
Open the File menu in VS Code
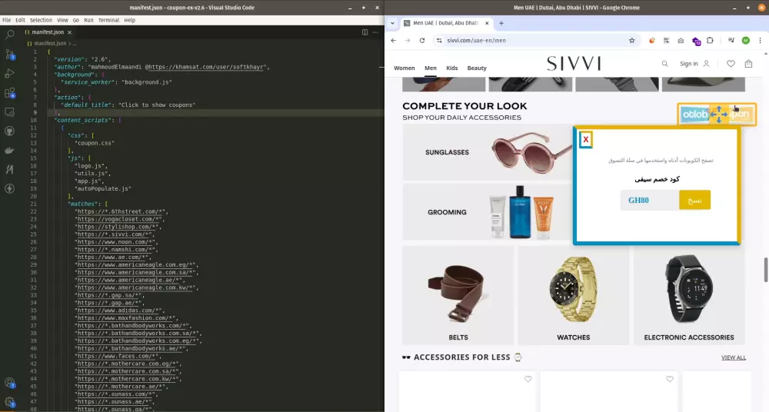[6, 20]
